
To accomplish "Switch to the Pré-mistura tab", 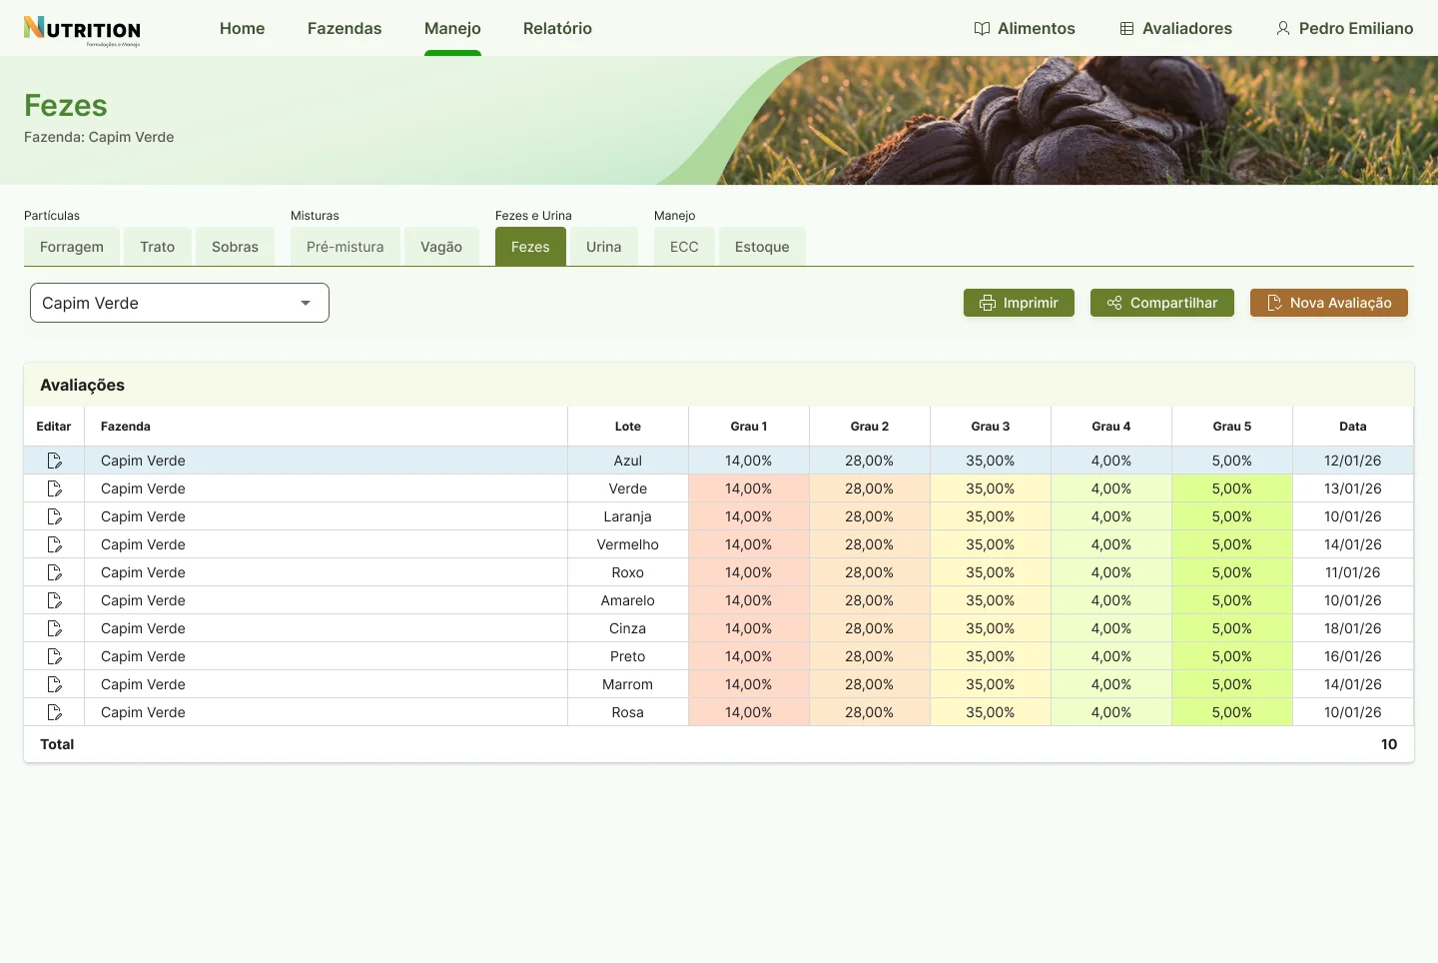I will (x=346, y=247).
